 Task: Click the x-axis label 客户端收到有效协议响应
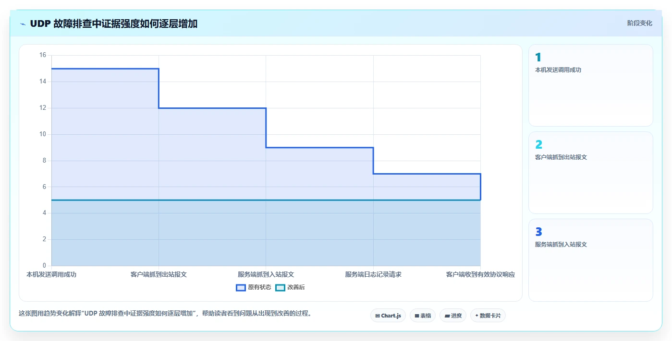(480, 275)
